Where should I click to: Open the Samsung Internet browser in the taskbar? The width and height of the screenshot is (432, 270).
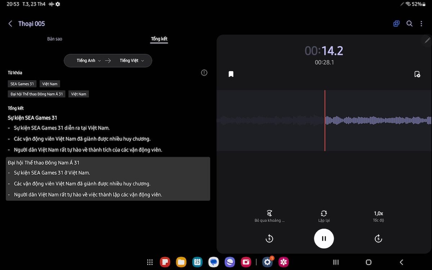[x=230, y=262]
